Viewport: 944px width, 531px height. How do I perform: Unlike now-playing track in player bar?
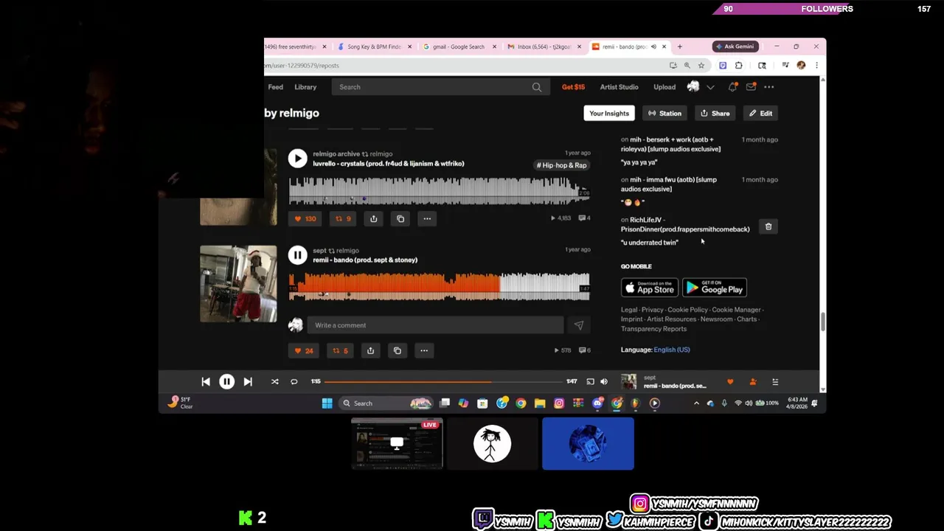[x=730, y=381]
